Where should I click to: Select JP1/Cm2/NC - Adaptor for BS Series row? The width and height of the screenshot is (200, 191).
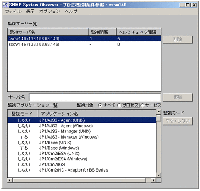tap(82, 170)
